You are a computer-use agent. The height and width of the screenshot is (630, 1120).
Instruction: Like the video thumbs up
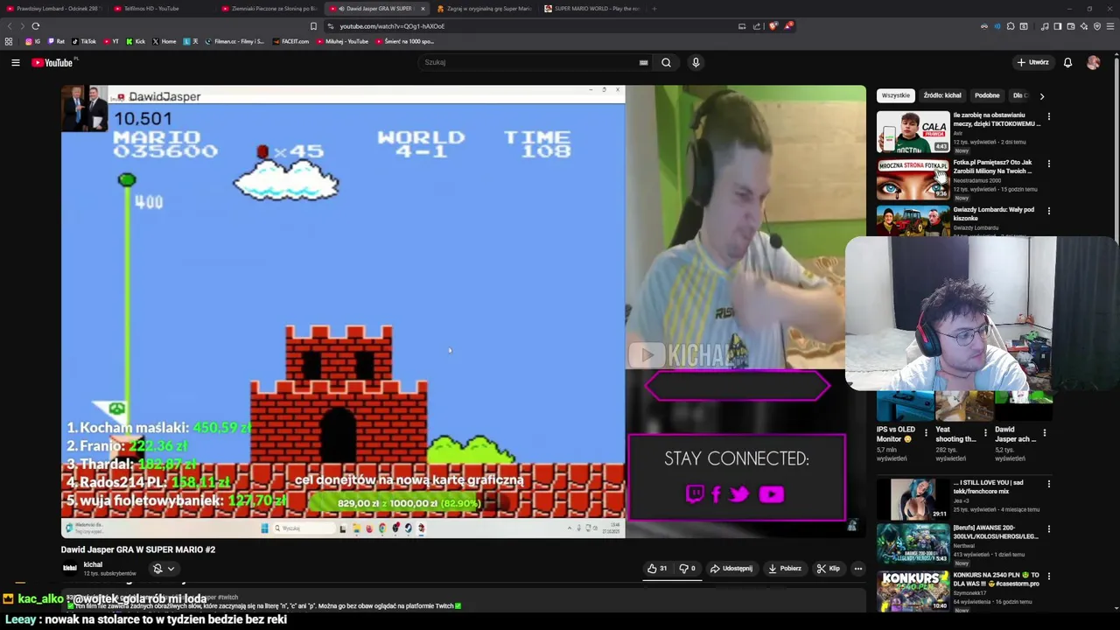pos(656,569)
